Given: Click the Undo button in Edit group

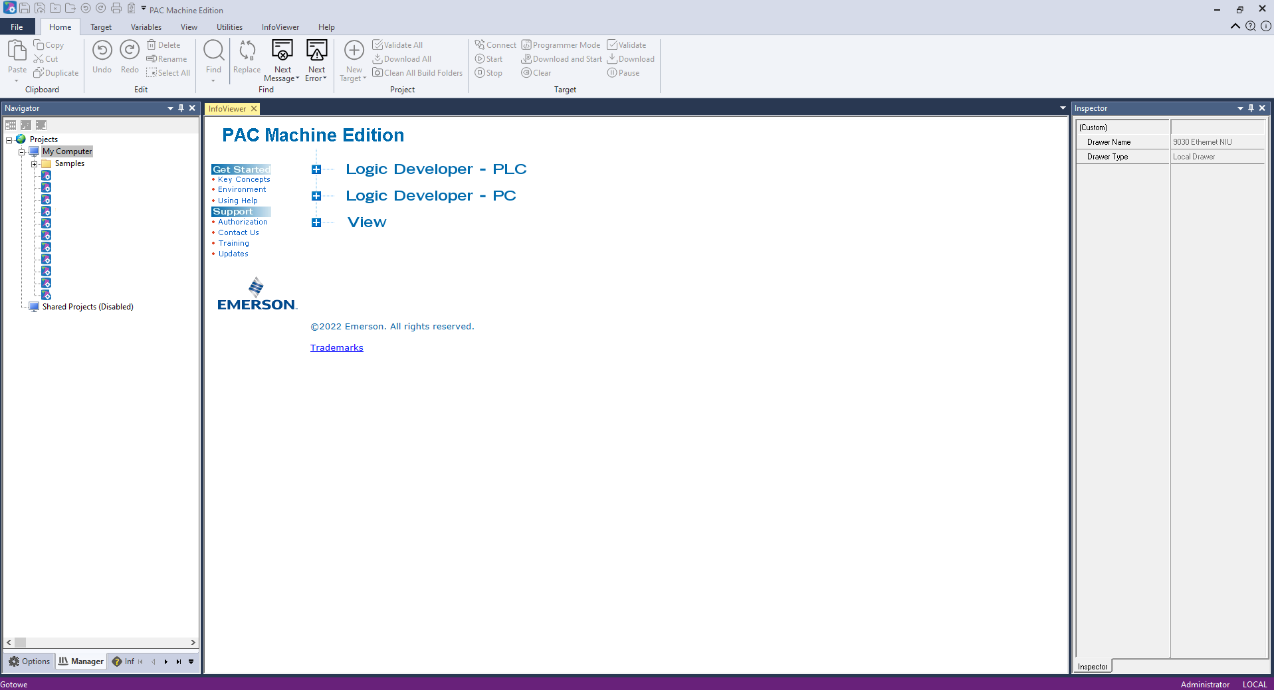Looking at the screenshot, I should pos(102,56).
